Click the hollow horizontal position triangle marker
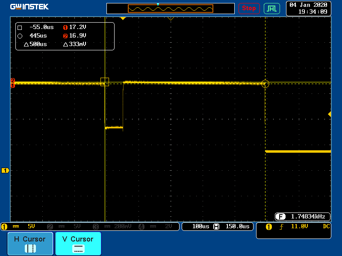 tap(171, 18)
